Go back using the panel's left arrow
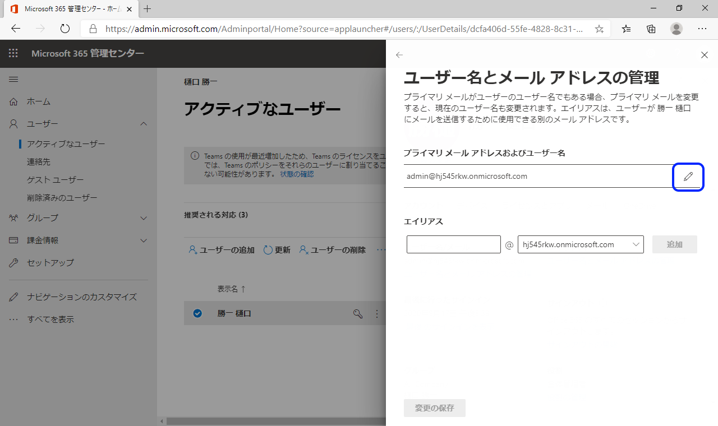 (399, 55)
